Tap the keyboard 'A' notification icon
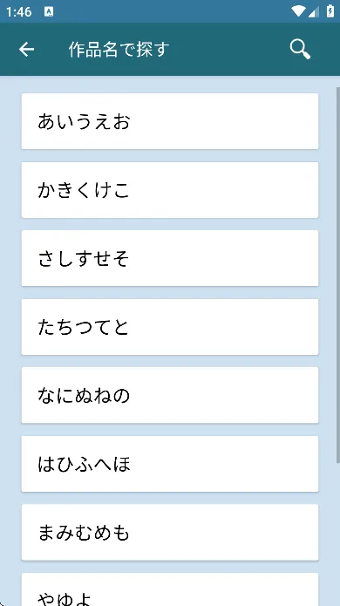The height and width of the screenshot is (606, 340). click(49, 11)
